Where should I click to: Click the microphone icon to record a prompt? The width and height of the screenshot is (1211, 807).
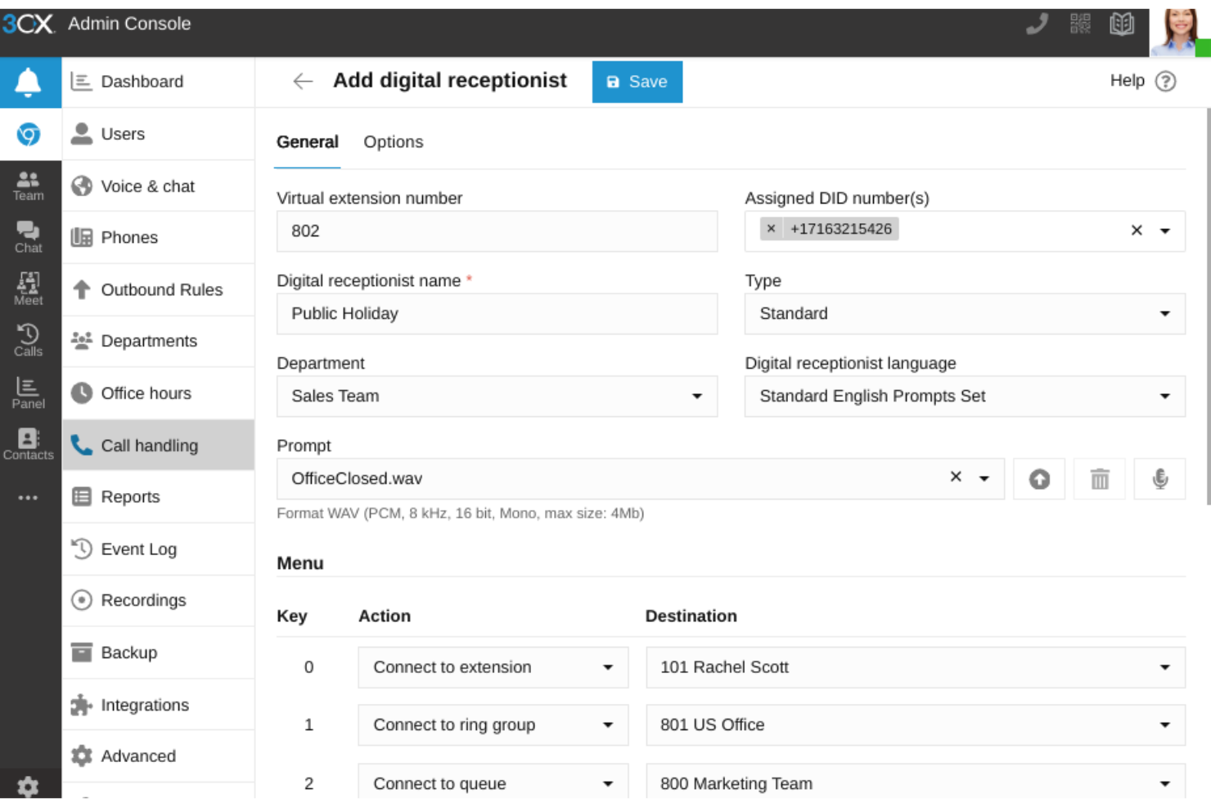tap(1160, 478)
